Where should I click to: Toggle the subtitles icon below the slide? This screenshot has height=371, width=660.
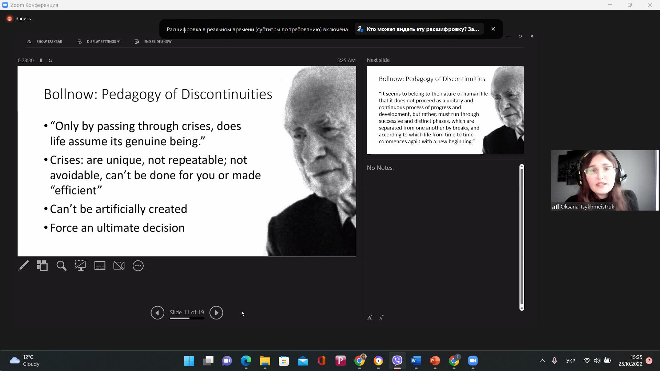click(x=100, y=266)
